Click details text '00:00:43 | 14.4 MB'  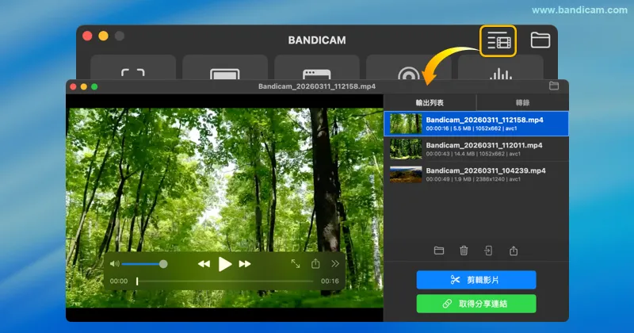click(x=449, y=154)
